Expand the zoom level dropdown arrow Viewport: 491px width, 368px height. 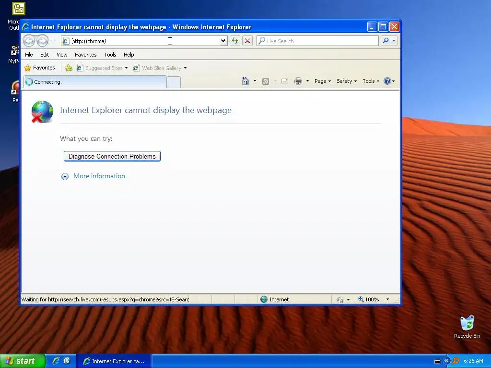pyautogui.click(x=387, y=299)
